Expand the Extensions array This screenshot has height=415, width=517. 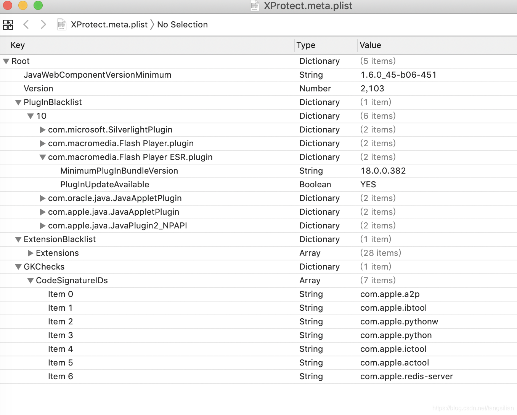pyautogui.click(x=31, y=253)
